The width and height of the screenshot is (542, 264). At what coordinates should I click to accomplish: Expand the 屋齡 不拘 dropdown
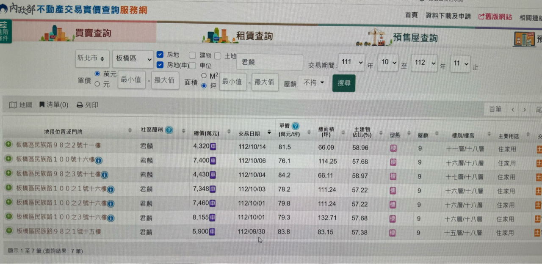313,83
